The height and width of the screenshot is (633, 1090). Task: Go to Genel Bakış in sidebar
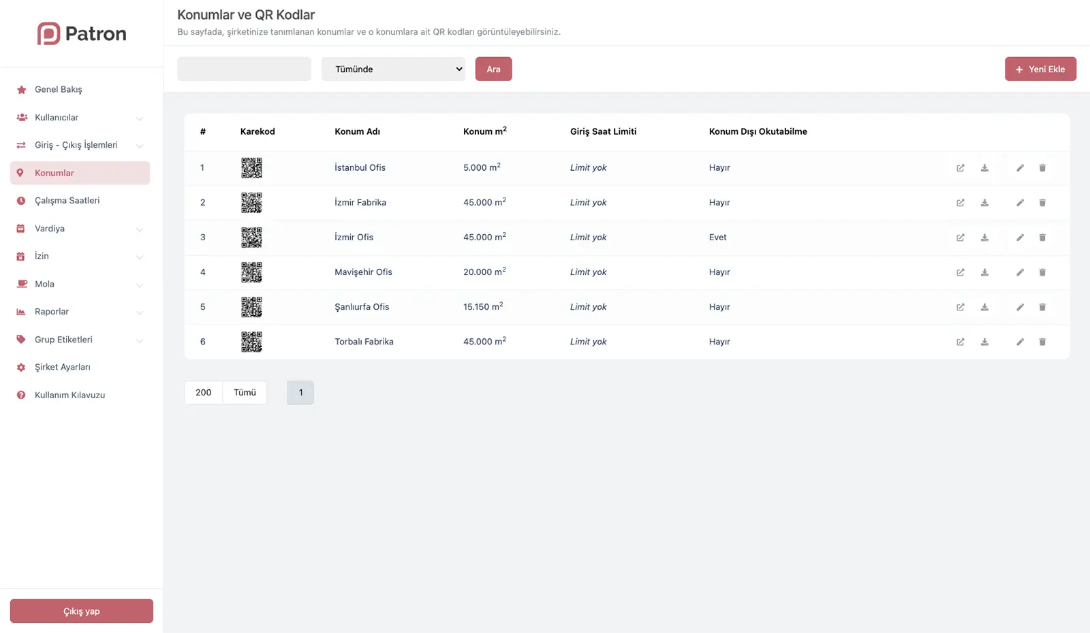[59, 90]
